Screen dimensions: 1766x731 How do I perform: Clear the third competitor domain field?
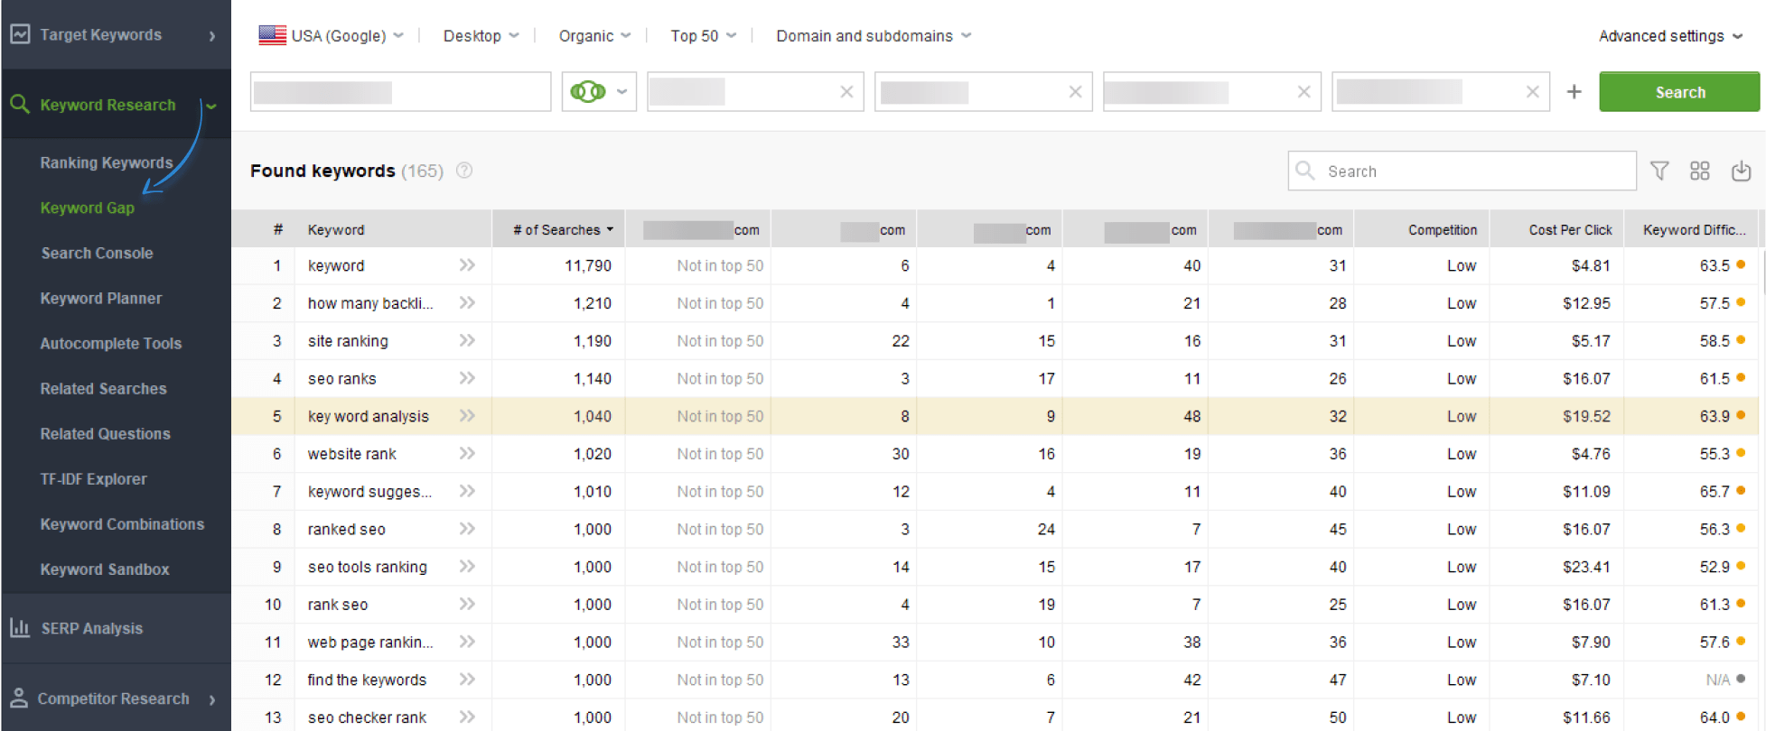(1303, 92)
